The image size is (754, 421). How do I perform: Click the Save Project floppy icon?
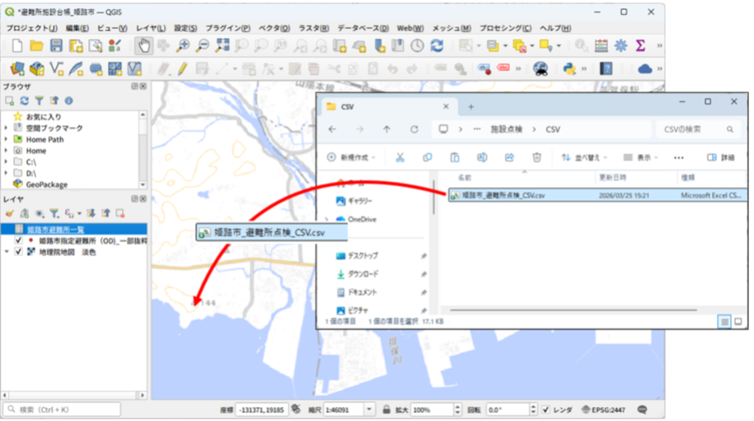(x=56, y=46)
